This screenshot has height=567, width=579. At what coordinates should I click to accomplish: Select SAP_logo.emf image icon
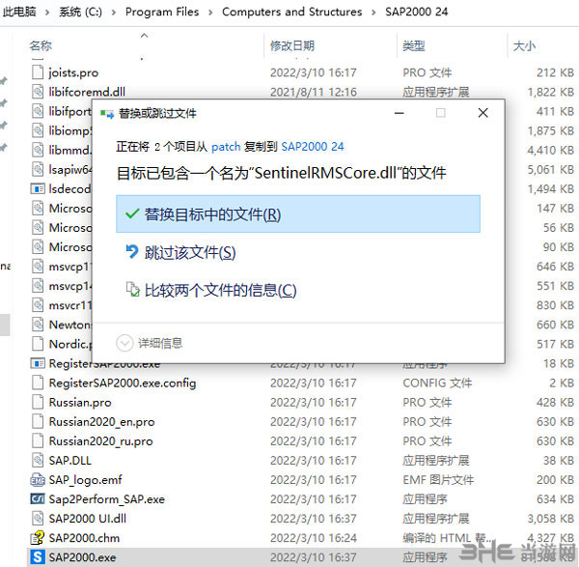tap(38, 480)
